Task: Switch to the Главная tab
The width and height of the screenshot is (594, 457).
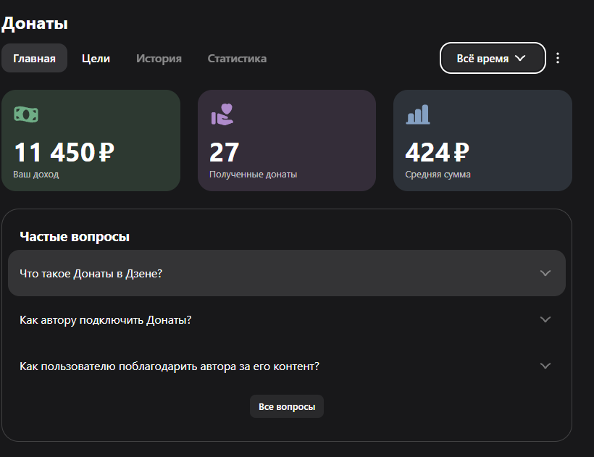Action: (x=34, y=59)
